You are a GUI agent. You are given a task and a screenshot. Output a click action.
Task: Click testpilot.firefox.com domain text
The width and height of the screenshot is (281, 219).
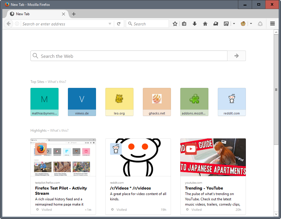pos(47,183)
